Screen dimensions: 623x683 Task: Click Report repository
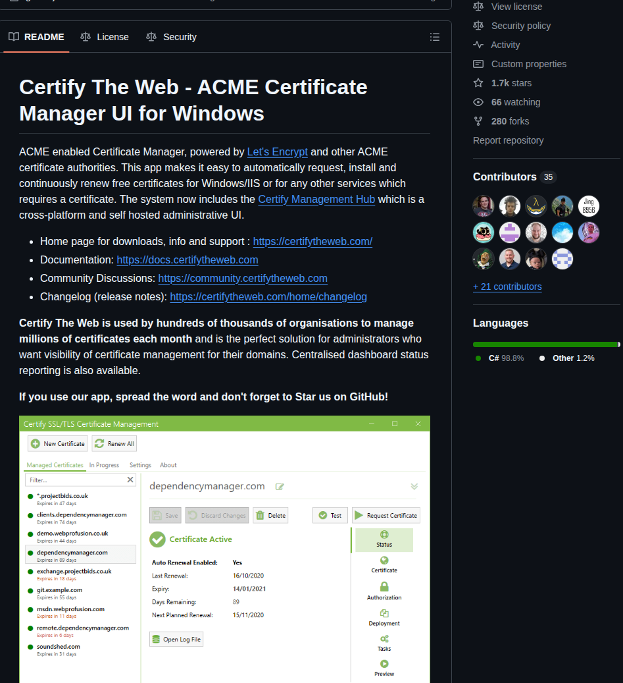(x=508, y=140)
